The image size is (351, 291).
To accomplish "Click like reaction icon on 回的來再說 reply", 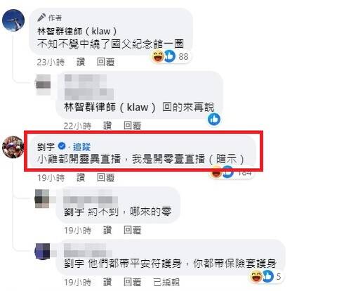I will coord(214,119).
